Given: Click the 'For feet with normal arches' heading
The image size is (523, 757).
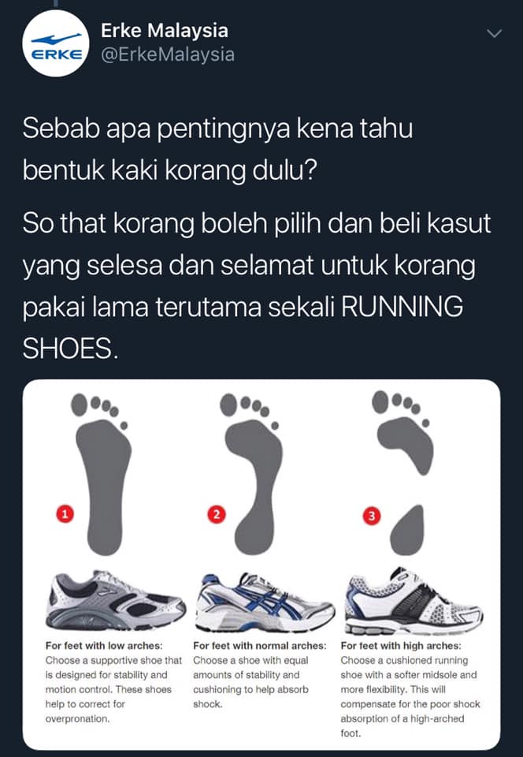Looking at the screenshot, I should 260,646.
